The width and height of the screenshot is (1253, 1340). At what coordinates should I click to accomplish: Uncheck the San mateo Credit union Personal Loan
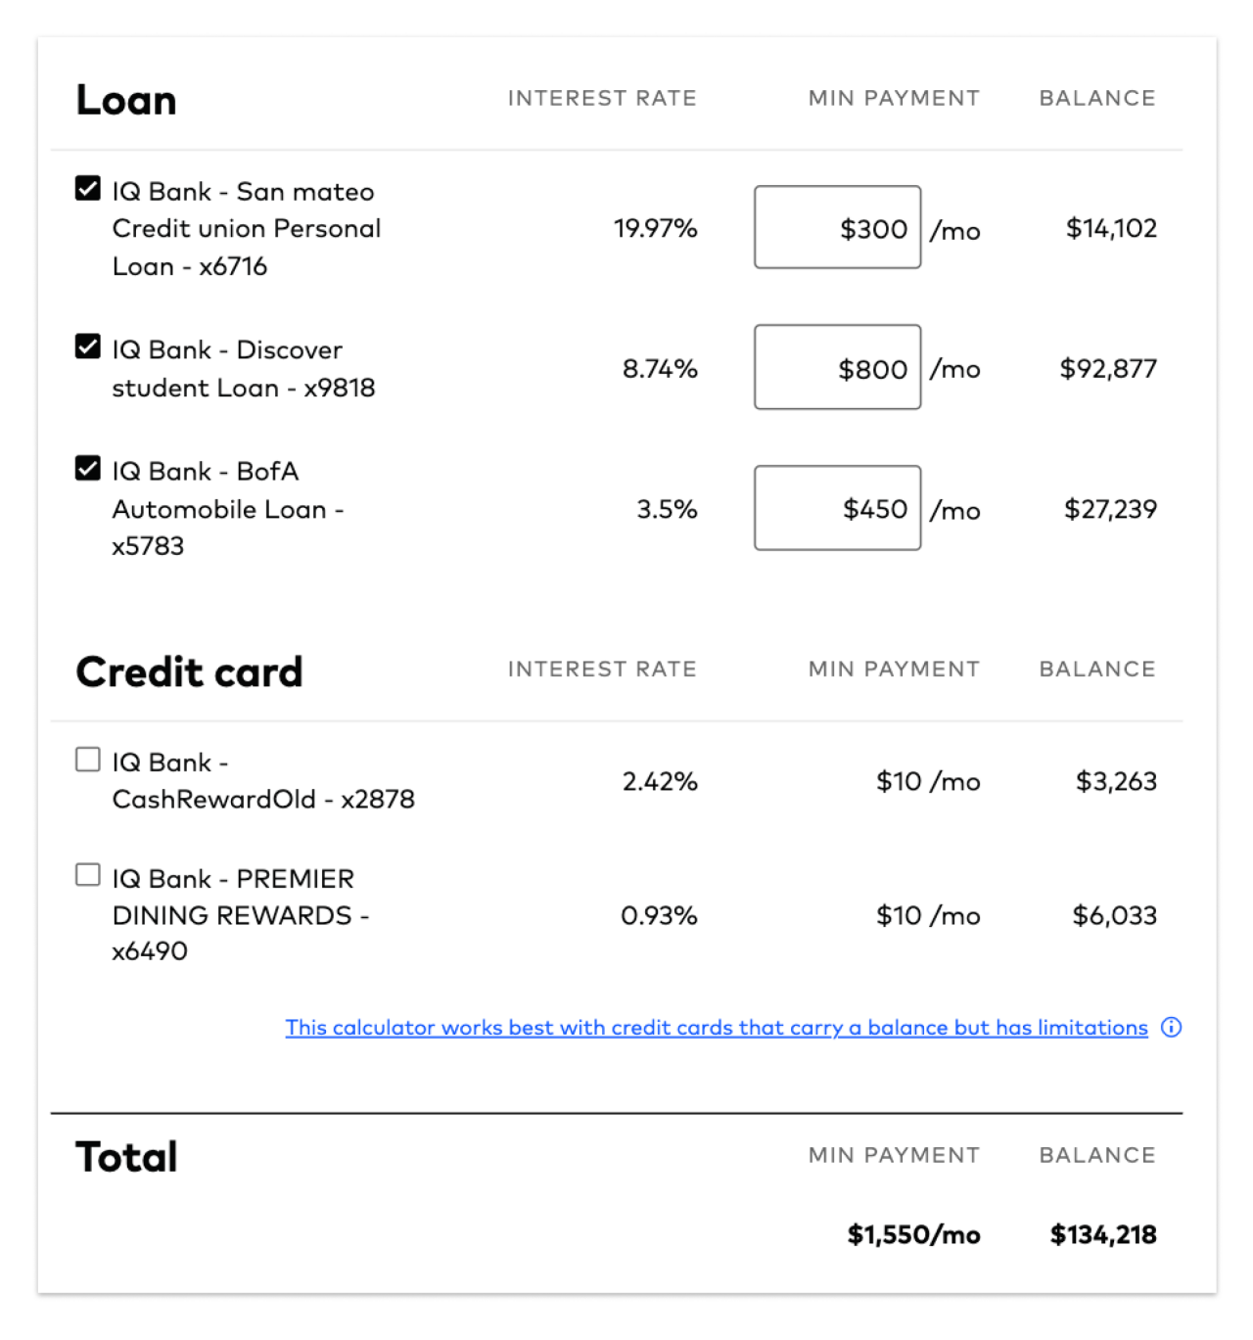coord(88,188)
